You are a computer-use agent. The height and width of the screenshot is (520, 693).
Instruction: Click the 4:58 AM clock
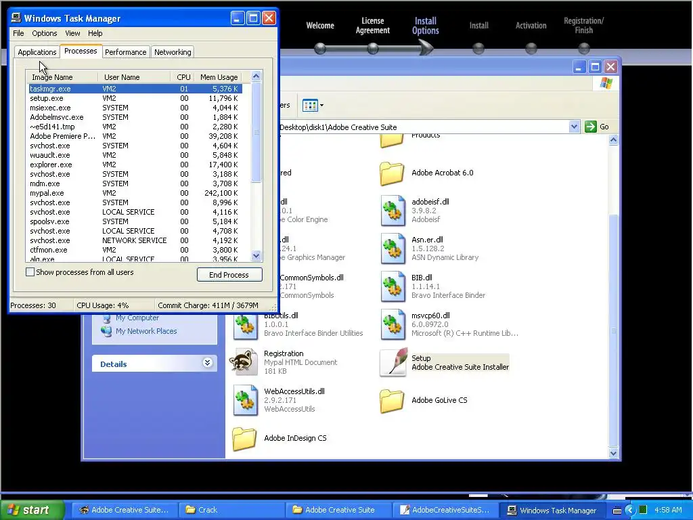pyautogui.click(x=668, y=510)
